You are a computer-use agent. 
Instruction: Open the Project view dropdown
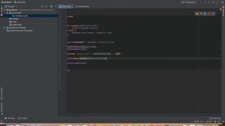click(x=11, y=6)
